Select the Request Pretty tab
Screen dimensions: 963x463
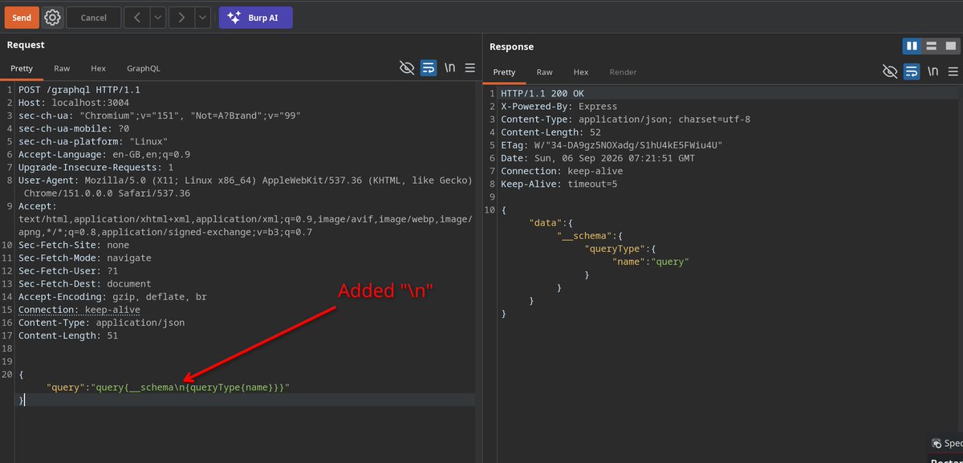(22, 69)
